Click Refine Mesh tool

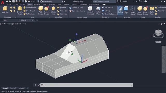click(29, 14)
